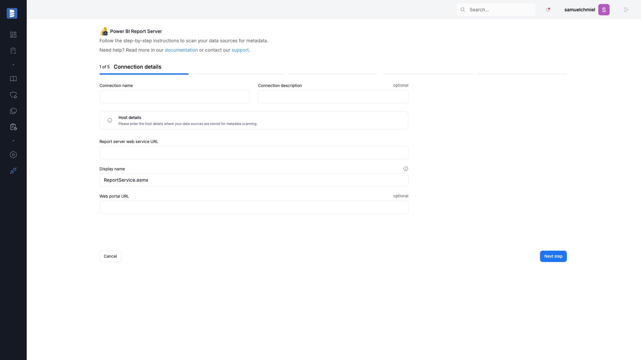Select the Connection details step heading
The width and height of the screenshot is (641, 360).
point(138,67)
